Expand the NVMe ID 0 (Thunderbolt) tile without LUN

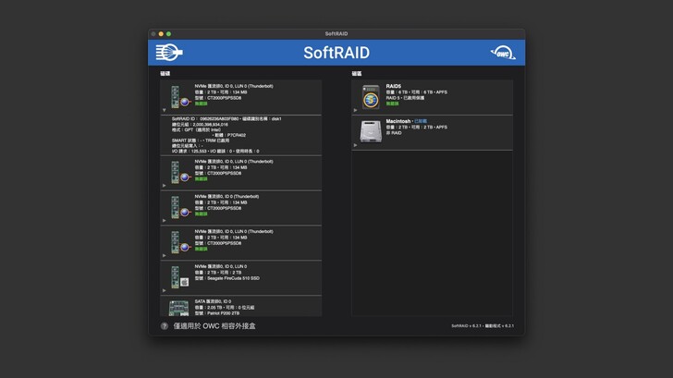(x=164, y=221)
